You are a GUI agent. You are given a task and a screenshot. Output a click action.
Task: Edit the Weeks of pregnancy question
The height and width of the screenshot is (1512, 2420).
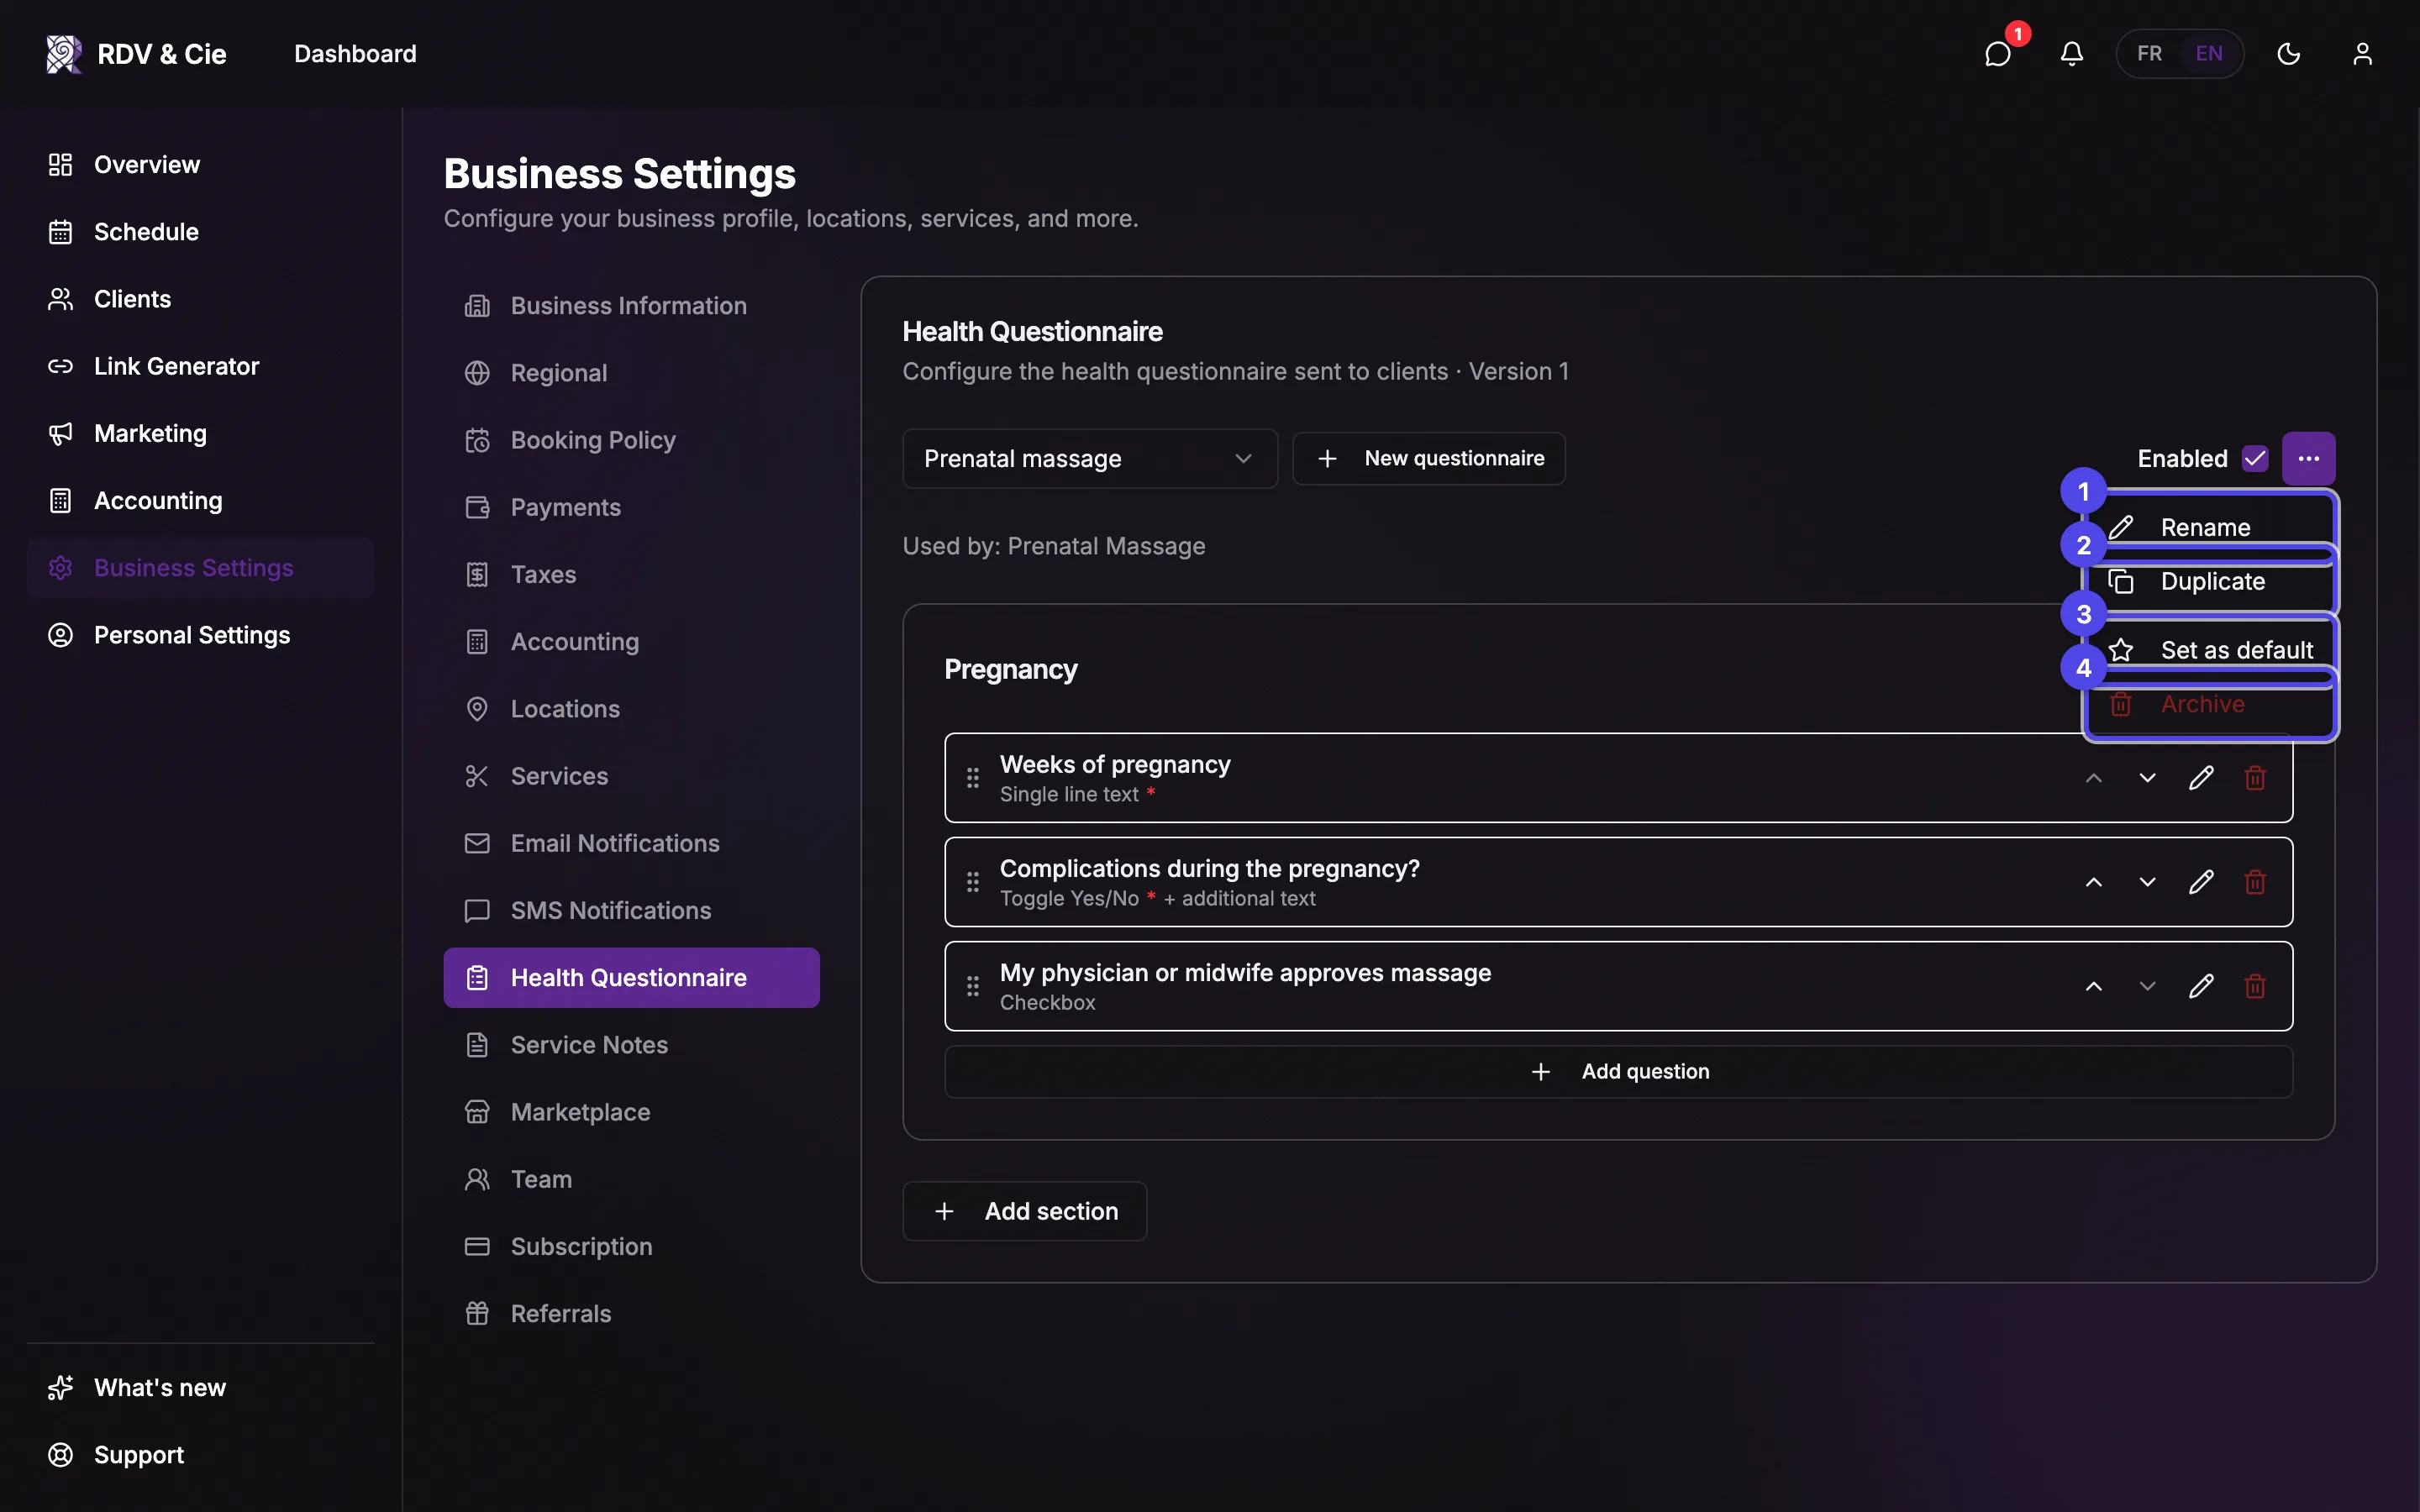(x=2201, y=778)
